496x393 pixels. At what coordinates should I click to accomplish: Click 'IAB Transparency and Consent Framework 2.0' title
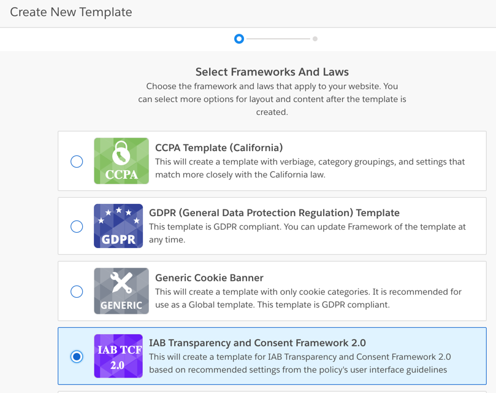coord(257,343)
